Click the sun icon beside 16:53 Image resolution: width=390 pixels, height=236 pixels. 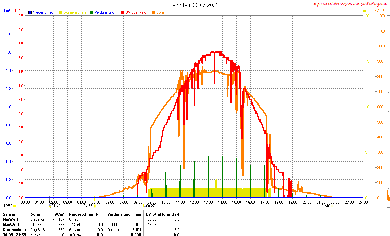click(x=14, y=206)
